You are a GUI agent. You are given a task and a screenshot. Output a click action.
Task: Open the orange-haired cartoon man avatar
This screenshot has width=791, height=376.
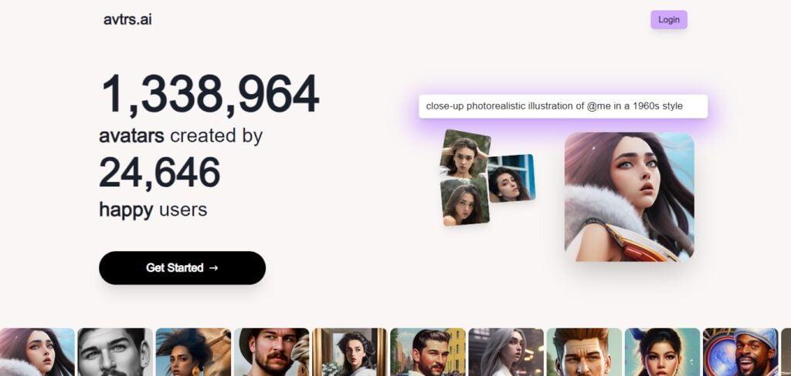(x=584, y=352)
